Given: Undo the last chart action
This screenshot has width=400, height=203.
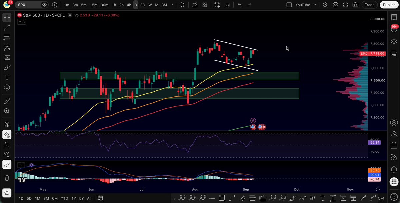Looking at the screenshot, I should (239, 5).
